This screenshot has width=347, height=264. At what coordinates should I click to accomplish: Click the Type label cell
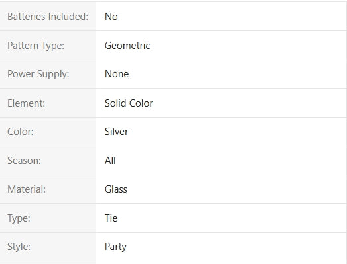click(48, 218)
